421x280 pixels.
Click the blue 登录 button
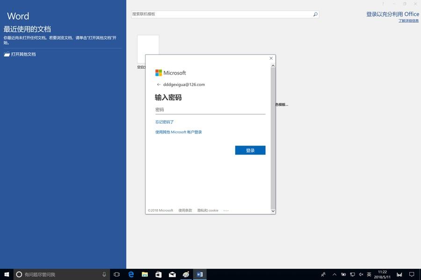point(250,150)
